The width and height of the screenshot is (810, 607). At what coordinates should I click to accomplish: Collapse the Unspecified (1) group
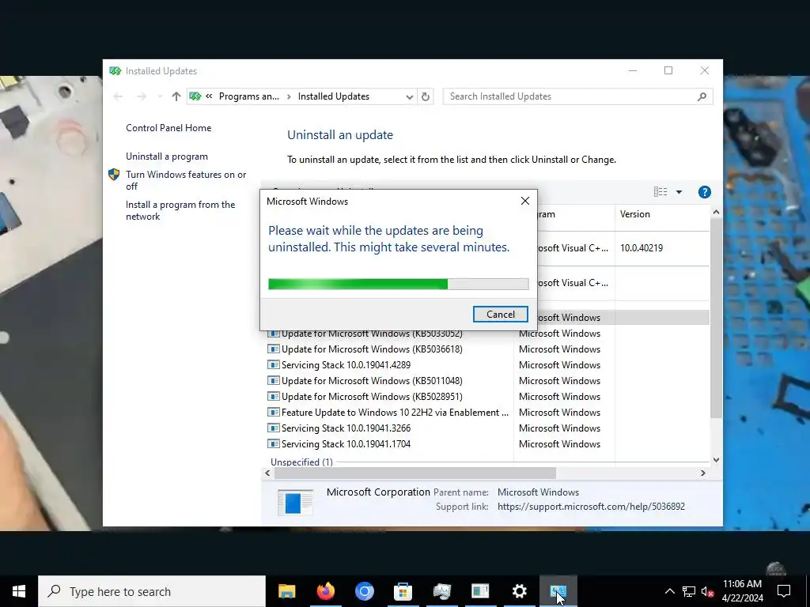point(301,462)
